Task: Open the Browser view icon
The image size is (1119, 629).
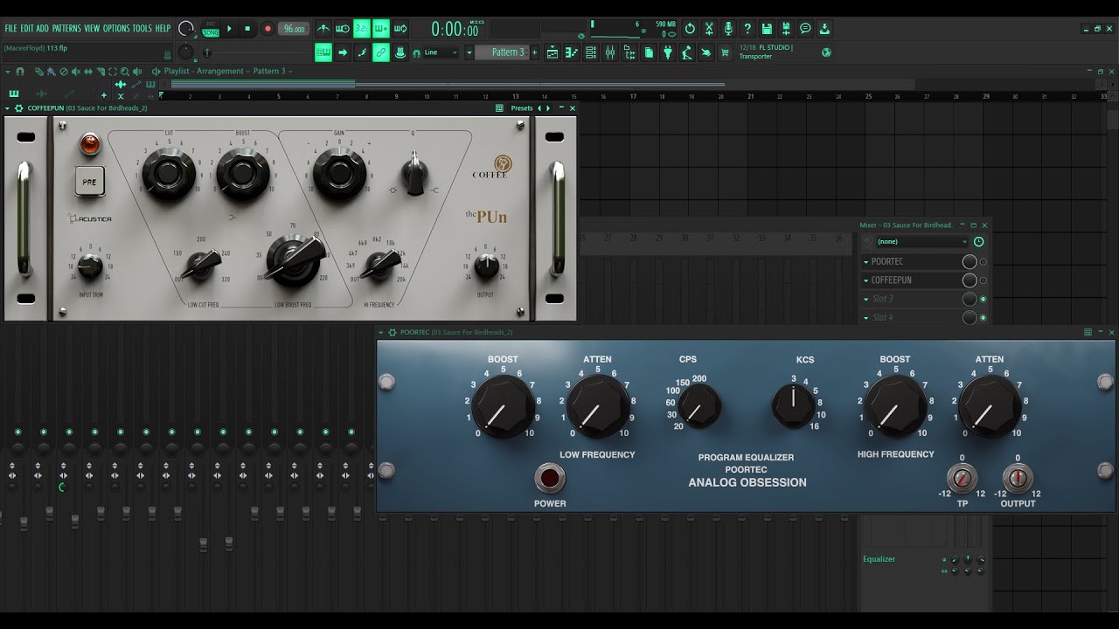Action: pyautogui.click(x=629, y=52)
